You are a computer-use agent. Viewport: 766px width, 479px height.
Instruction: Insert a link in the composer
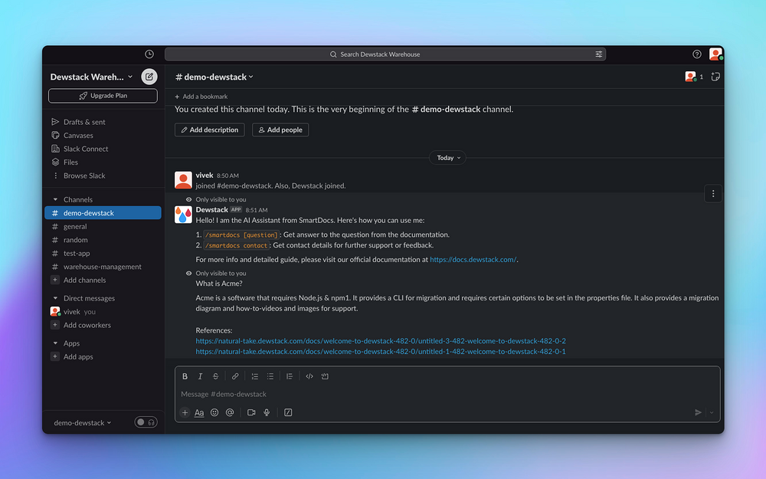[x=235, y=376]
